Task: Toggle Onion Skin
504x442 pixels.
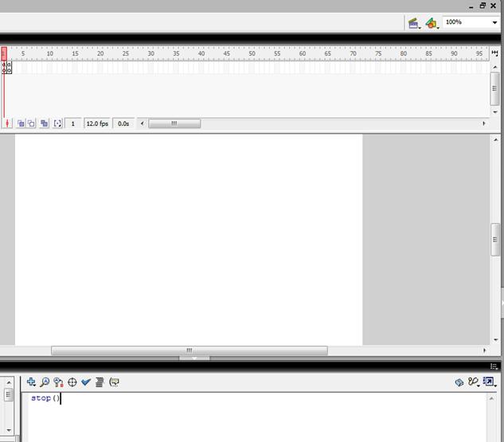Action: [x=21, y=123]
